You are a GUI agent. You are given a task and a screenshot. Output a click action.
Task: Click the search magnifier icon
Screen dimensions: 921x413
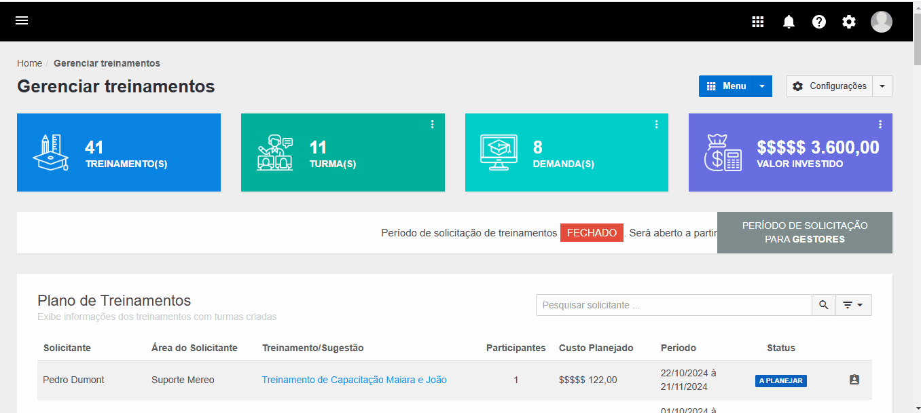(823, 305)
